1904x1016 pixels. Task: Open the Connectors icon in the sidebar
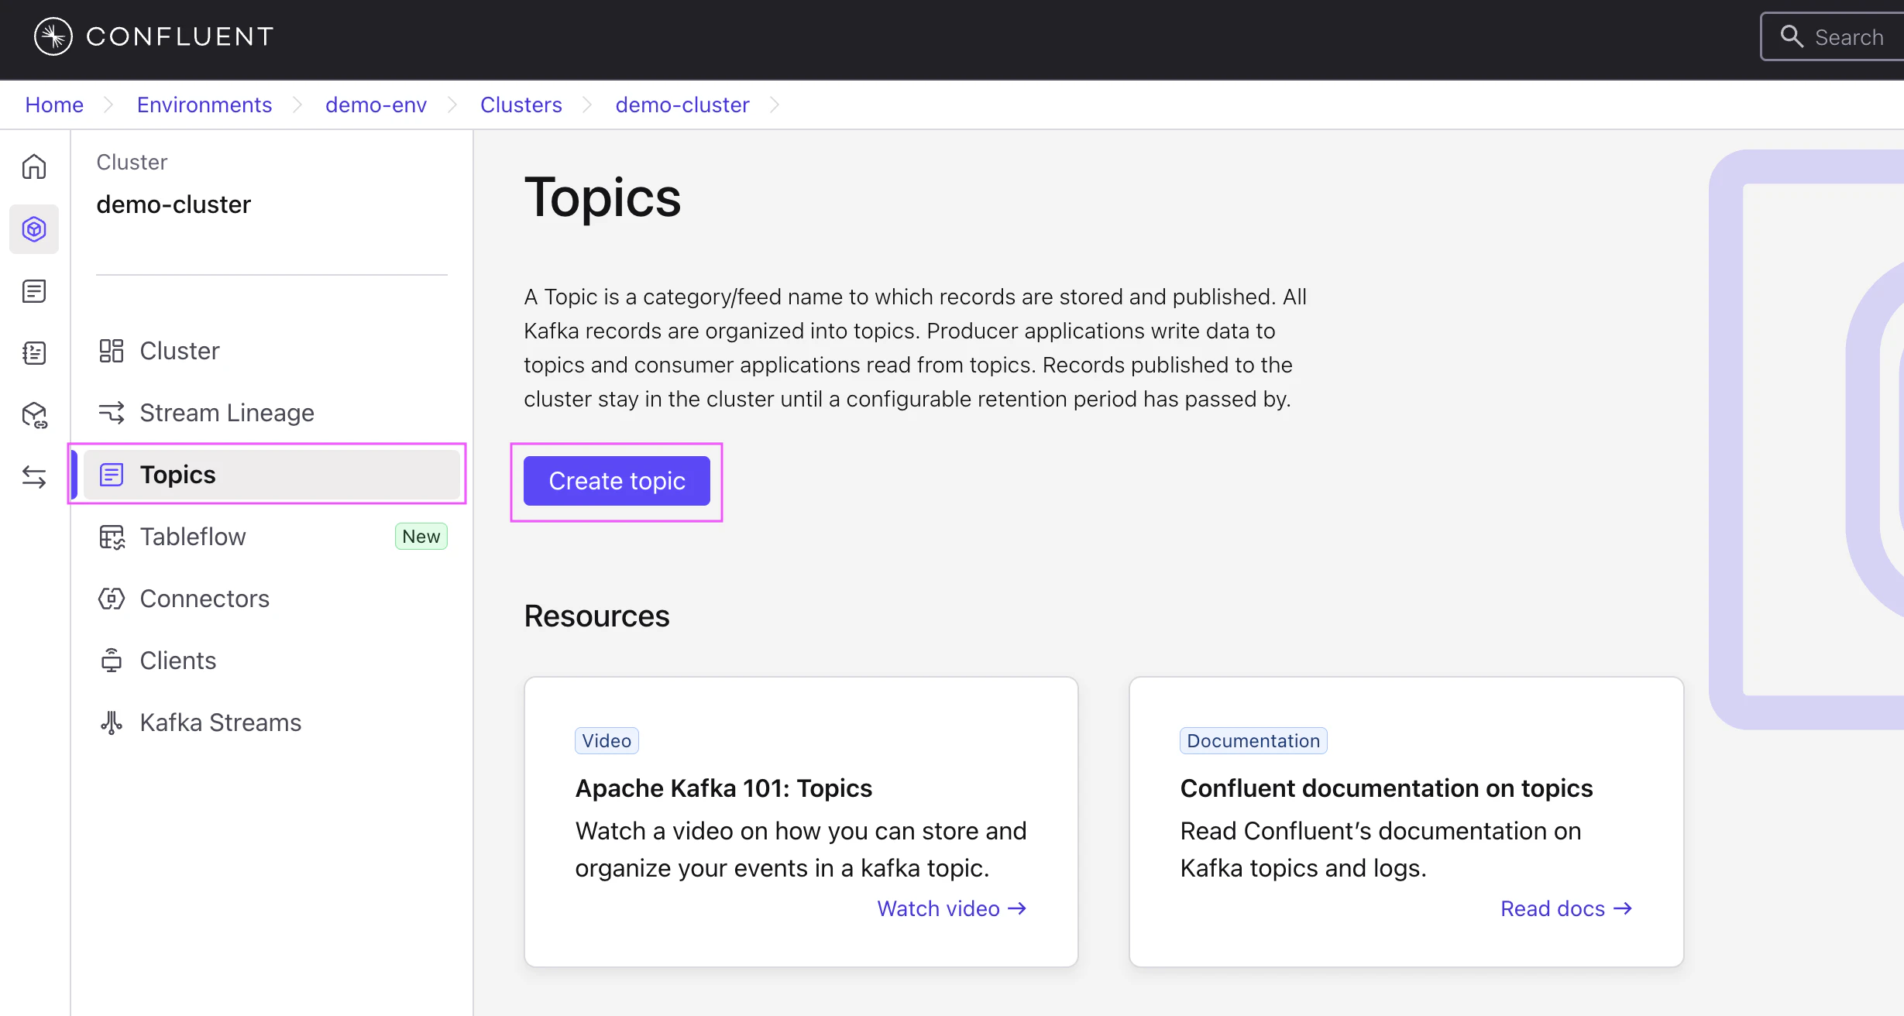click(x=112, y=599)
